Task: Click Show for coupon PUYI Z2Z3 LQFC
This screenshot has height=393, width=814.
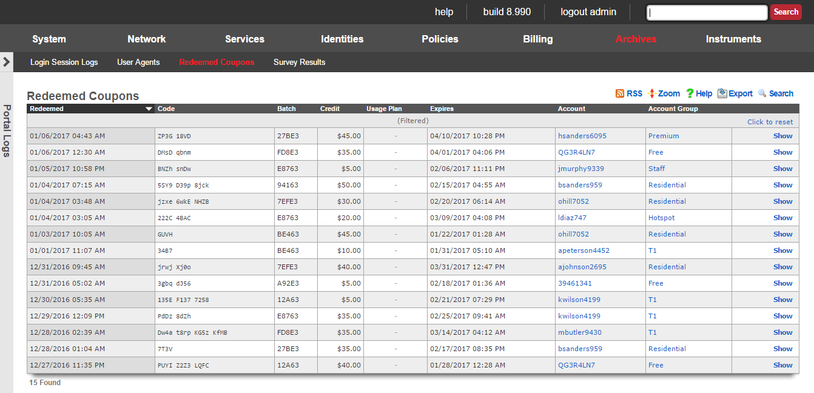Action: 782,365
